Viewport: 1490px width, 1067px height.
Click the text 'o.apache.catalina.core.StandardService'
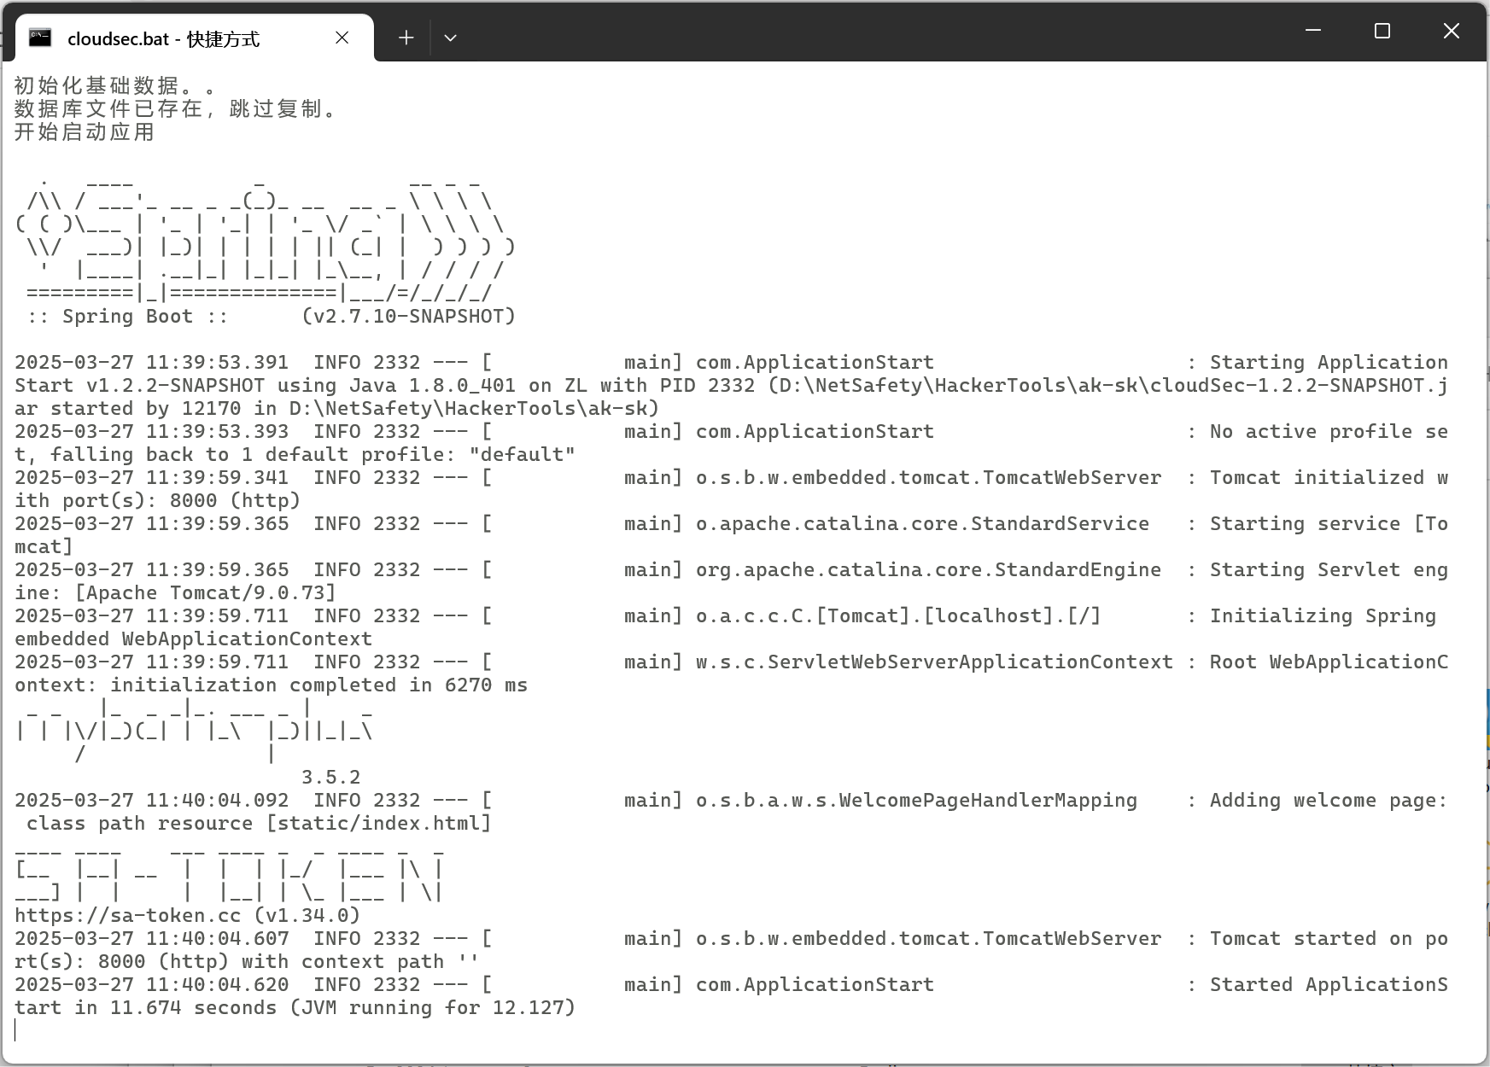coord(922,524)
